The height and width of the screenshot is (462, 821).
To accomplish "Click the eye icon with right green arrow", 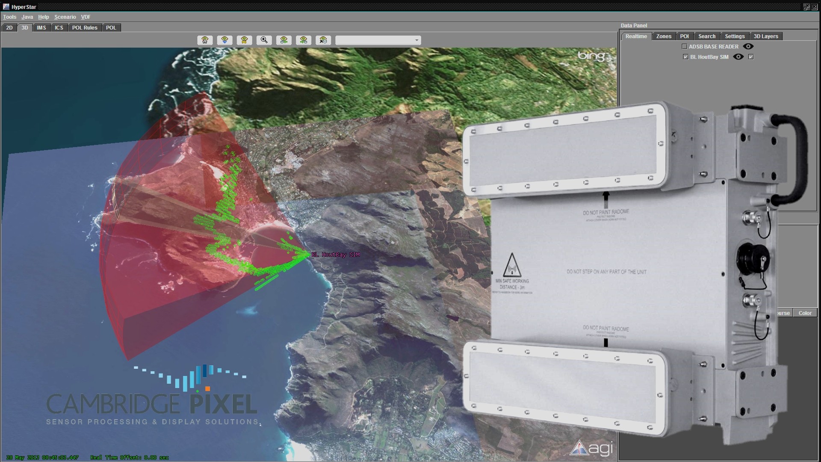I will 304,40.
